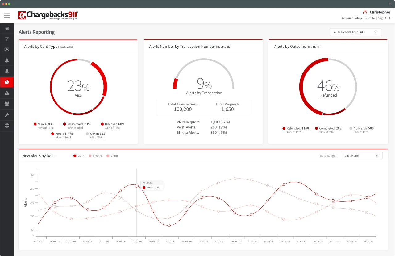Open the home dashboard icon
Image resolution: width=395 pixels, height=256 pixels.
(7, 28)
